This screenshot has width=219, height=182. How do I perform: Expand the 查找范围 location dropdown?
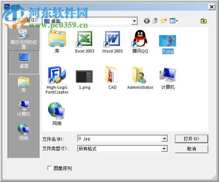134,21
